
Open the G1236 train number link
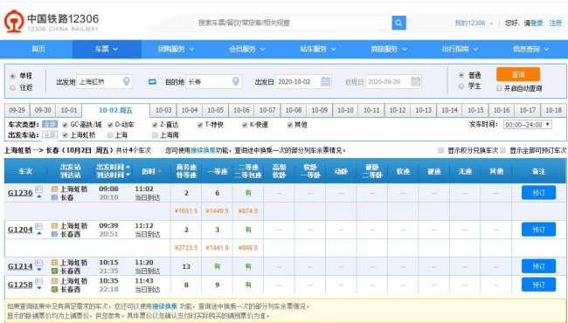20,193
